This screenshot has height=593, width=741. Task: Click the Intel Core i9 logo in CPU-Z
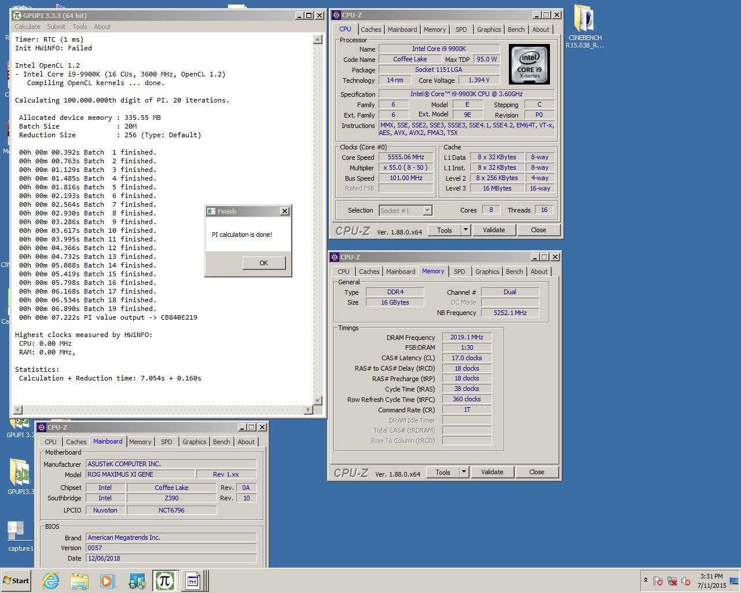tap(529, 64)
